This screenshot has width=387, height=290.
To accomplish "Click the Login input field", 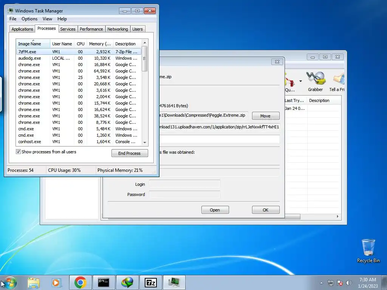I will coord(184,184).
